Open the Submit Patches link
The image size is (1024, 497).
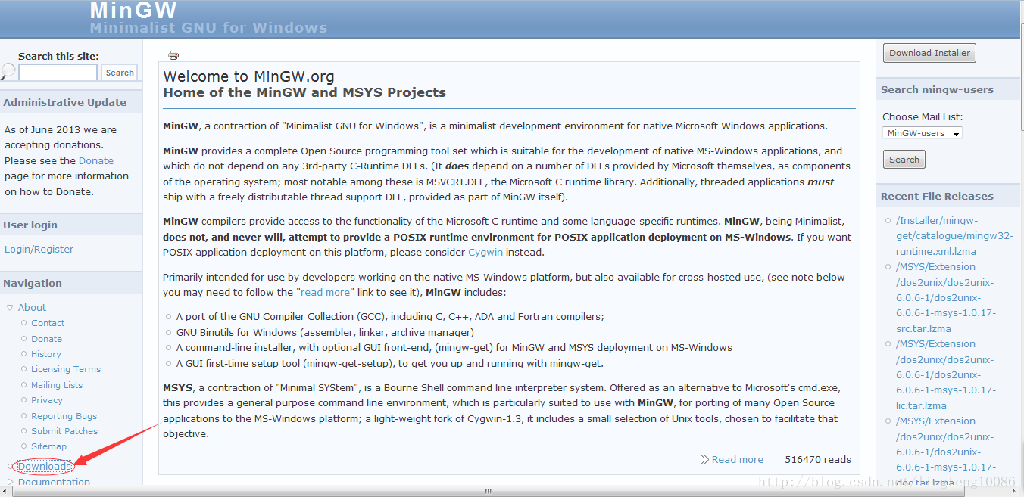point(64,431)
